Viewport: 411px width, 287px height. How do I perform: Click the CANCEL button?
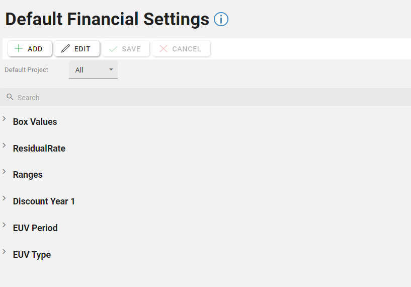[x=181, y=49]
